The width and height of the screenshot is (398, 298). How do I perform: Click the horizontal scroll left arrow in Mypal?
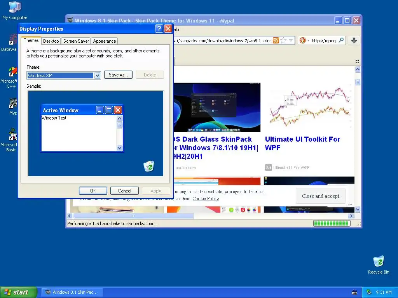click(70, 216)
